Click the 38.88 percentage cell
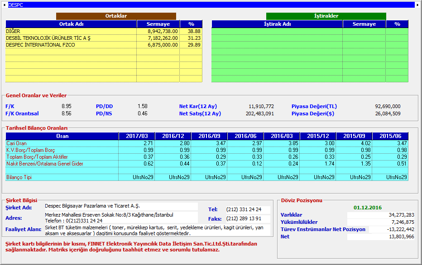Image resolution: width=422 pixels, height=265 pixels. click(x=194, y=31)
